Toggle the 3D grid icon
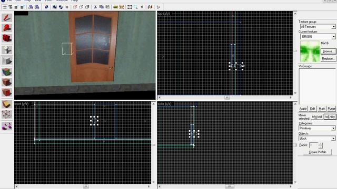337x189 pixels. click(10, 7)
